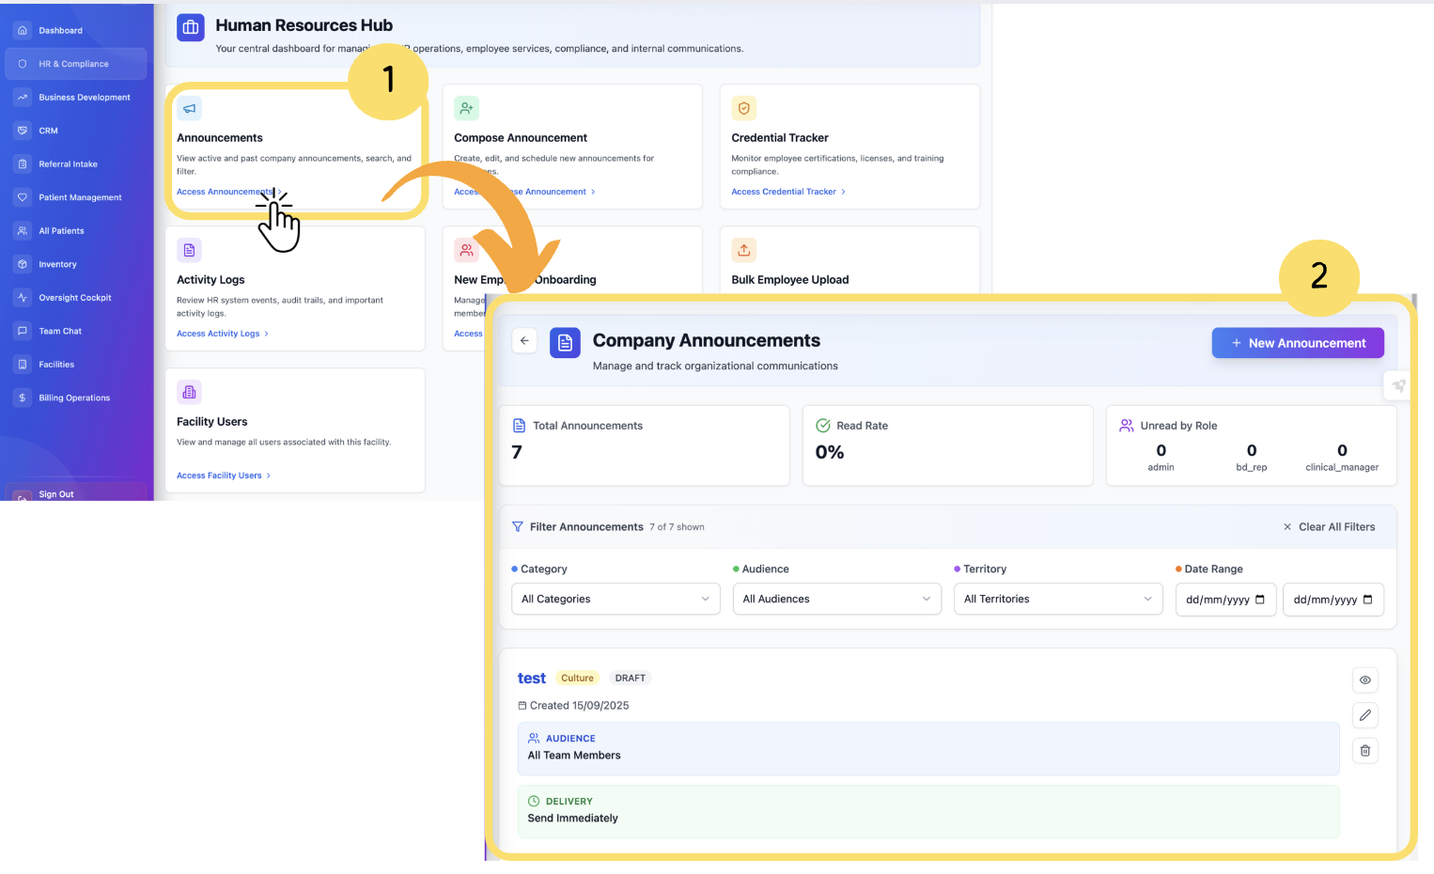The height and width of the screenshot is (874, 1434).
Task: Go to Patient Management in the sidebar
Action: [x=80, y=197]
